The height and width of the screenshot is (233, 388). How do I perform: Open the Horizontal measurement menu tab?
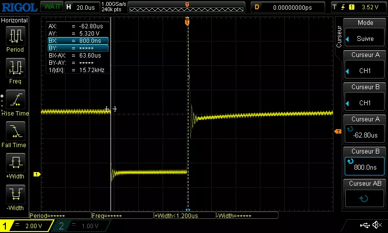pos(15,20)
